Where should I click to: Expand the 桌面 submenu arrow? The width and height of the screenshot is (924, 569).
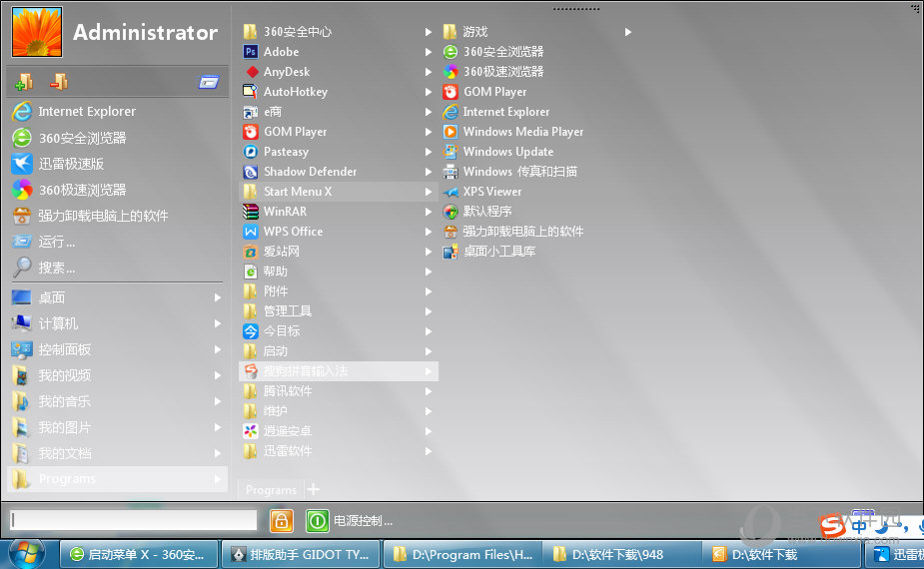pos(218,297)
